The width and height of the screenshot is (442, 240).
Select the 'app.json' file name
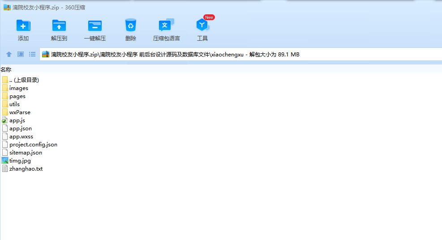click(21, 129)
